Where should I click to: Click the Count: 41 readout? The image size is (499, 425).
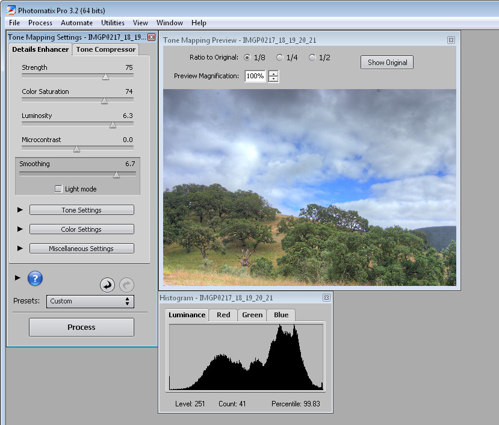[232, 404]
